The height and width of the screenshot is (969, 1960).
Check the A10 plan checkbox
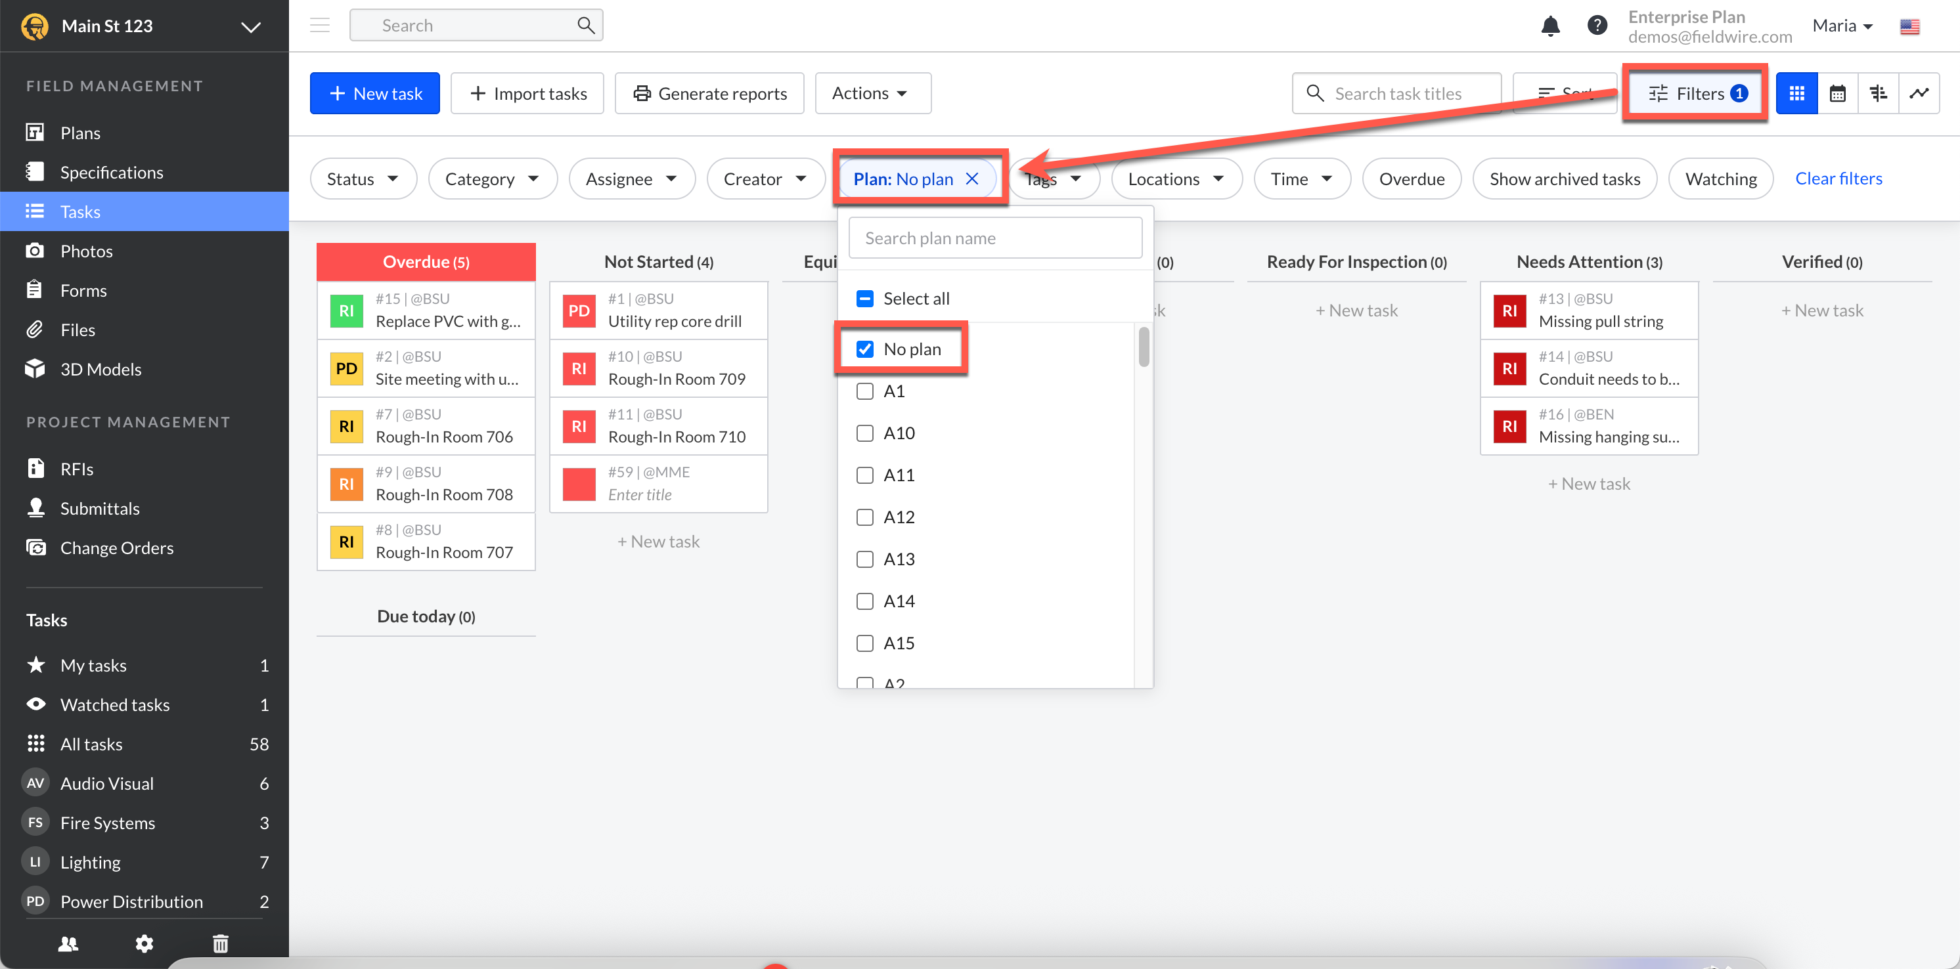(864, 433)
